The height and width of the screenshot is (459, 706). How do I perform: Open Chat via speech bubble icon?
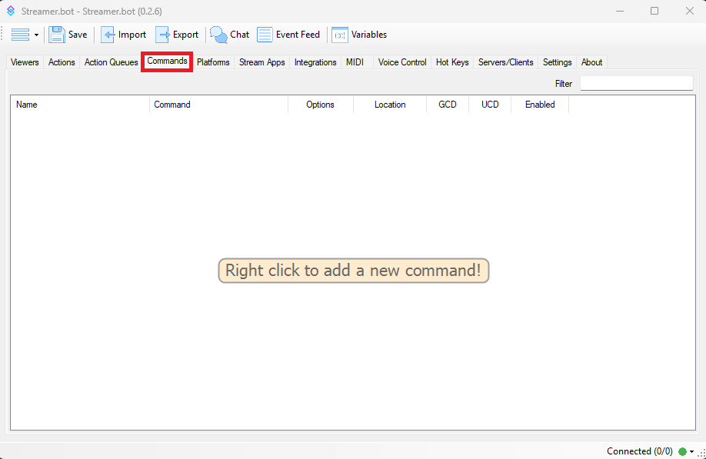(219, 35)
